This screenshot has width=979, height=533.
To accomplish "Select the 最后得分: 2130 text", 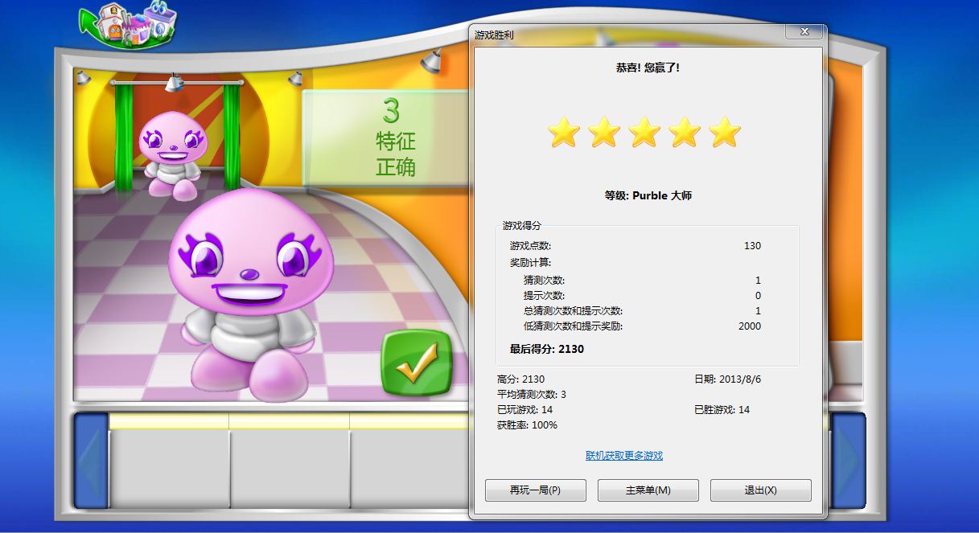I will coord(547,349).
